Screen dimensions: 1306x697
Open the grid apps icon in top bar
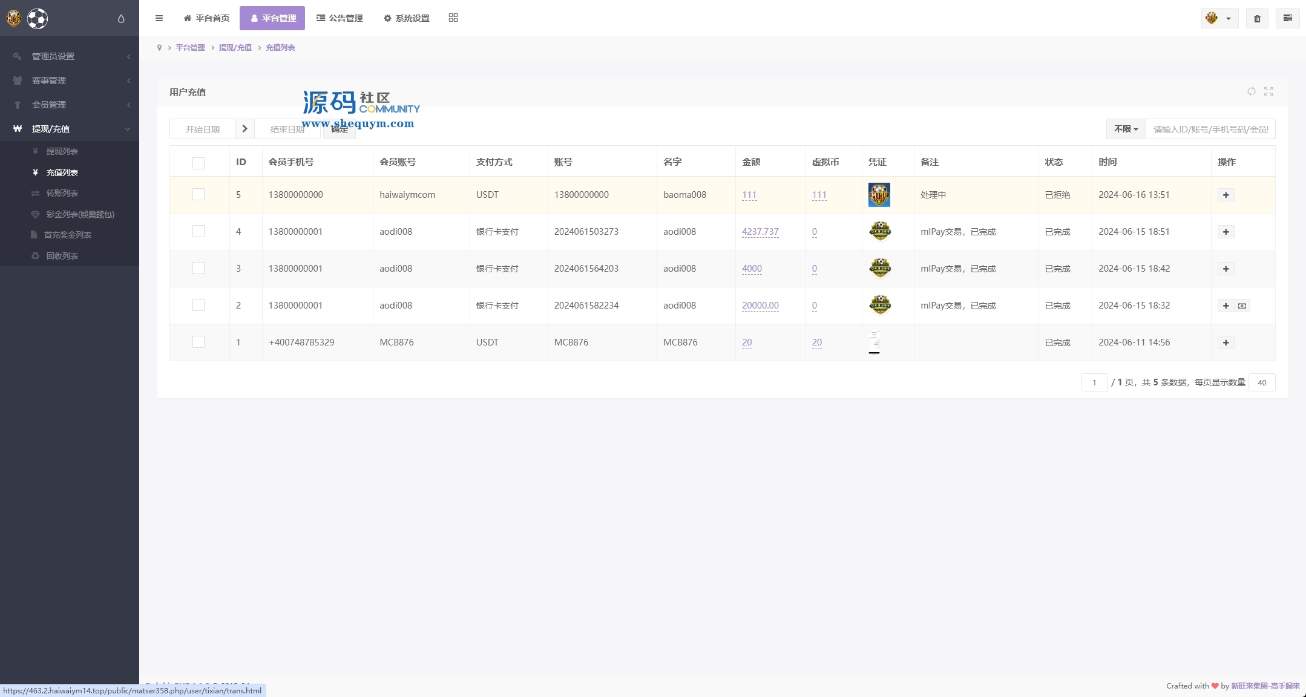tap(453, 18)
